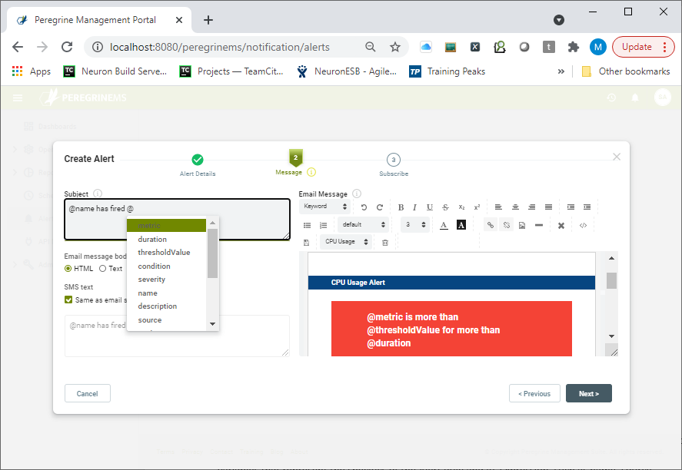Image resolution: width=682 pixels, height=470 pixels.
Task: Choose condition from autocomplete list
Action: pos(166,266)
